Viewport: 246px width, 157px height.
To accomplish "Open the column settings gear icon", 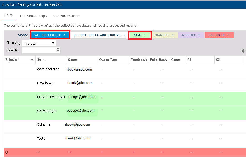I will (x=243, y=51).
